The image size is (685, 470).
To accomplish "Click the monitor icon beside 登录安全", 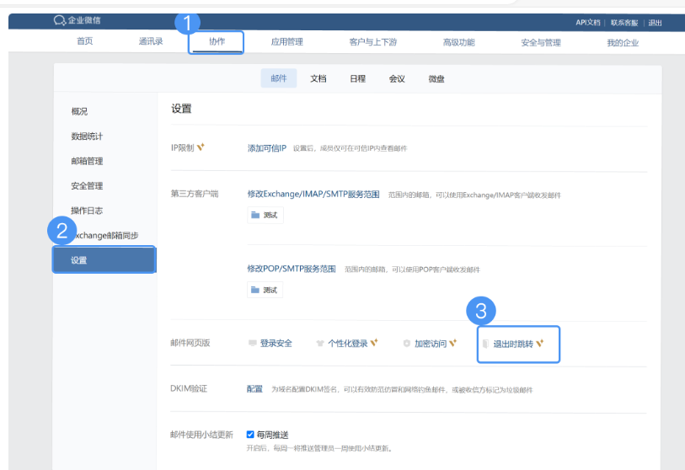I will tap(252, 344).
